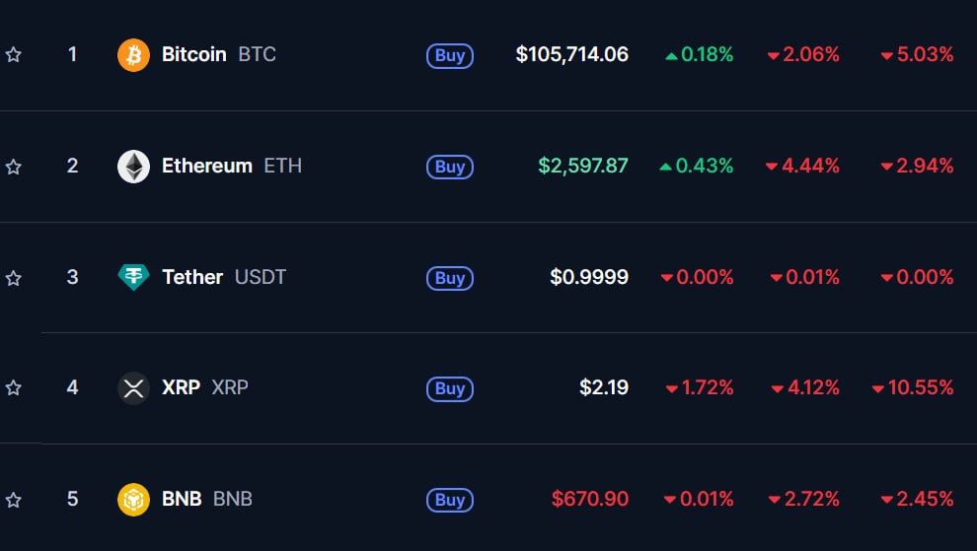The height and width of the screenshot is (551, 977).
Task: Click the Ethereum diamond logo icon
Action: (x=133, y=167)
